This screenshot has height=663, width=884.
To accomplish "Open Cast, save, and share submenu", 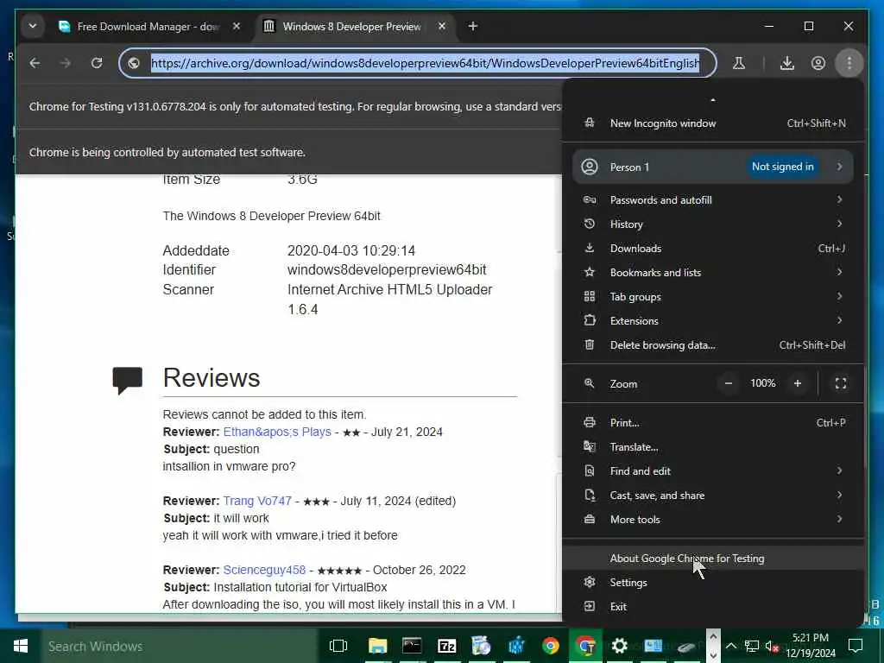I will [713, 496].
